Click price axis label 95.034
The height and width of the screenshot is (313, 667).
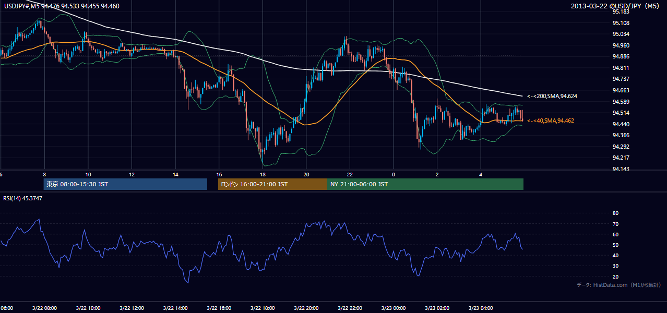[x=621, y=34]
